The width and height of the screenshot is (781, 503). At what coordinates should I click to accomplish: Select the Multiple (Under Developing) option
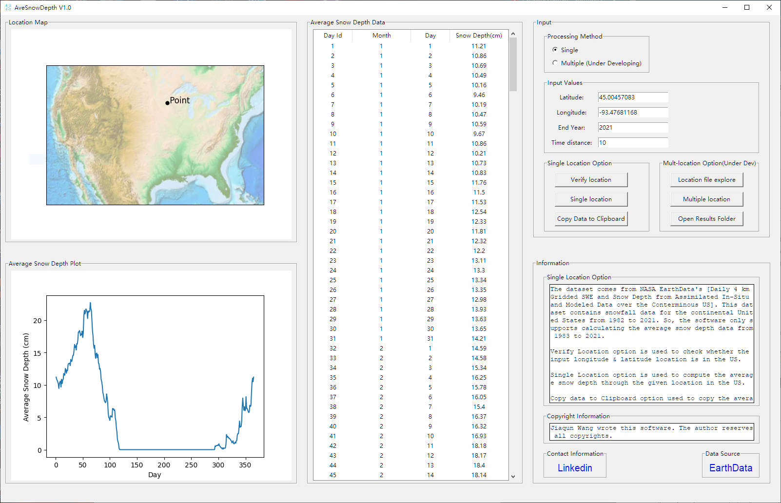point(555,63)
